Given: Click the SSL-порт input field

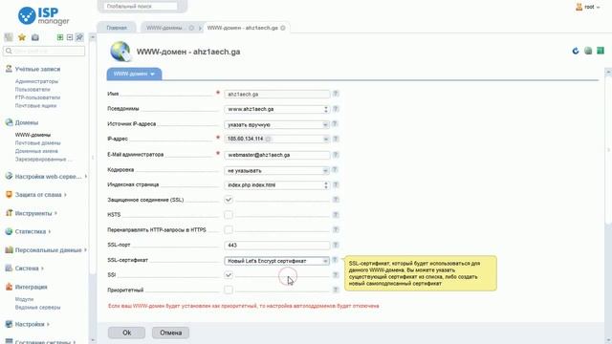Looking at the screenshot, I should (x=276, y=246).
